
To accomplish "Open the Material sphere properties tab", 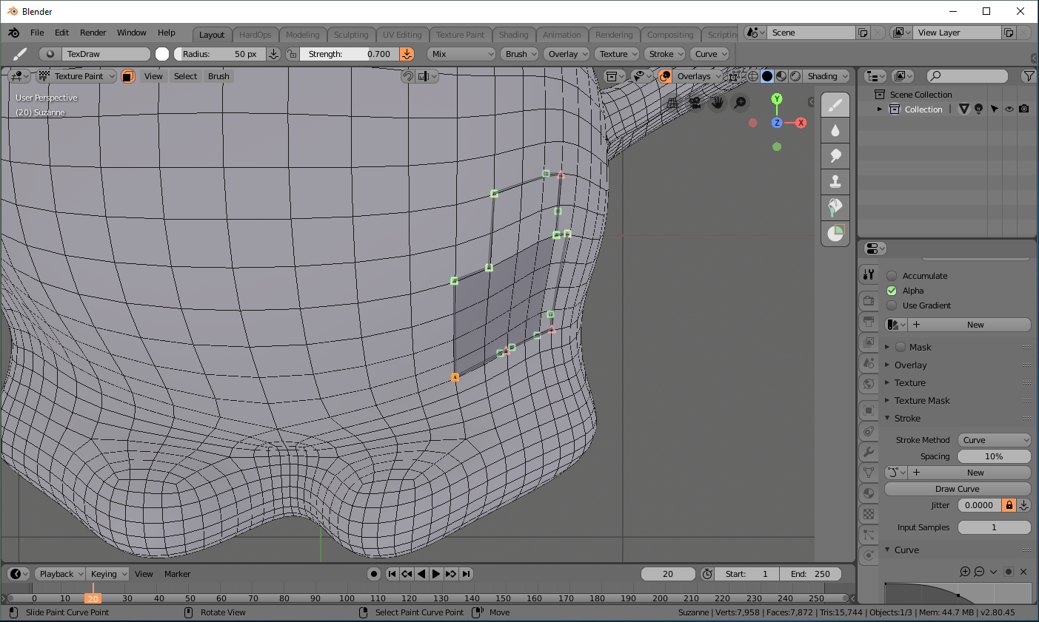I will [869, 493].
